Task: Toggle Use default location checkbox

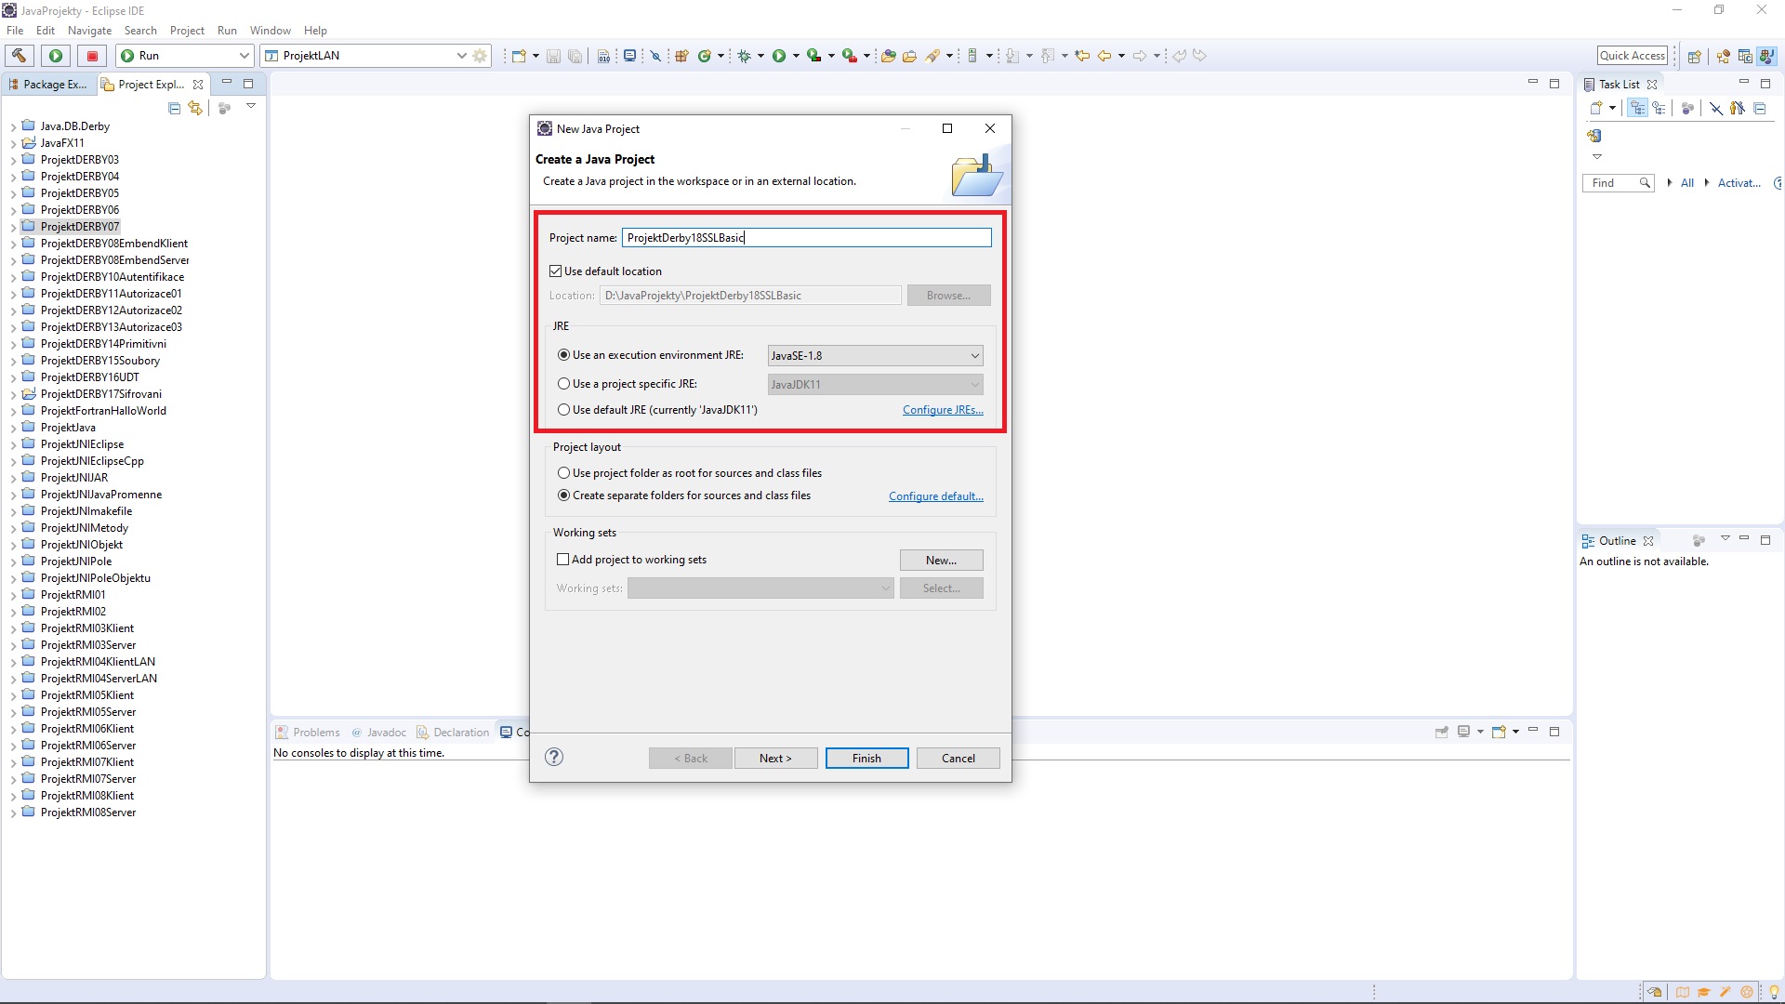Action: point(555,270)
